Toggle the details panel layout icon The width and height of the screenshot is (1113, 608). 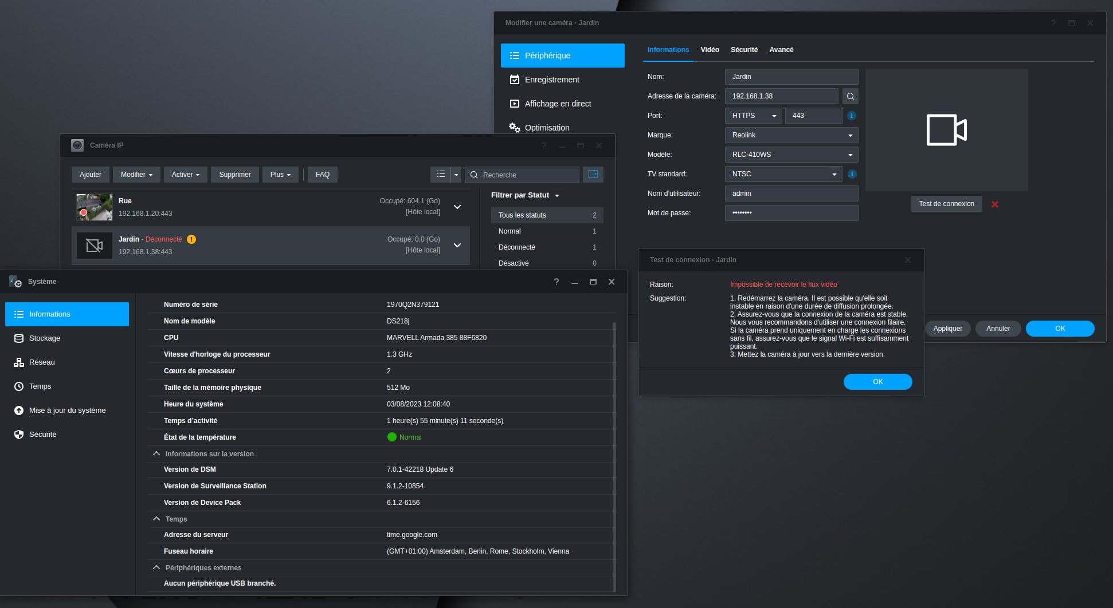pyautogui.click(x=593, y=175)
